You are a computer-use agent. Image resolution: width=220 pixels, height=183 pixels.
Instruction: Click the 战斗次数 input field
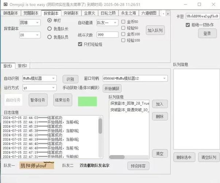(107, 35)
